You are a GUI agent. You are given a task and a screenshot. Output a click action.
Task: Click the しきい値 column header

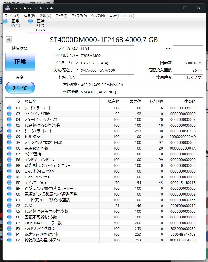point(154,101)
